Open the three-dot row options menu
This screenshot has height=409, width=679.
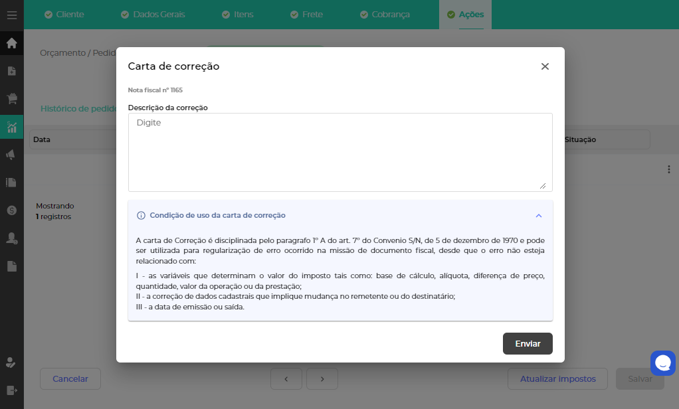[668, 169]
